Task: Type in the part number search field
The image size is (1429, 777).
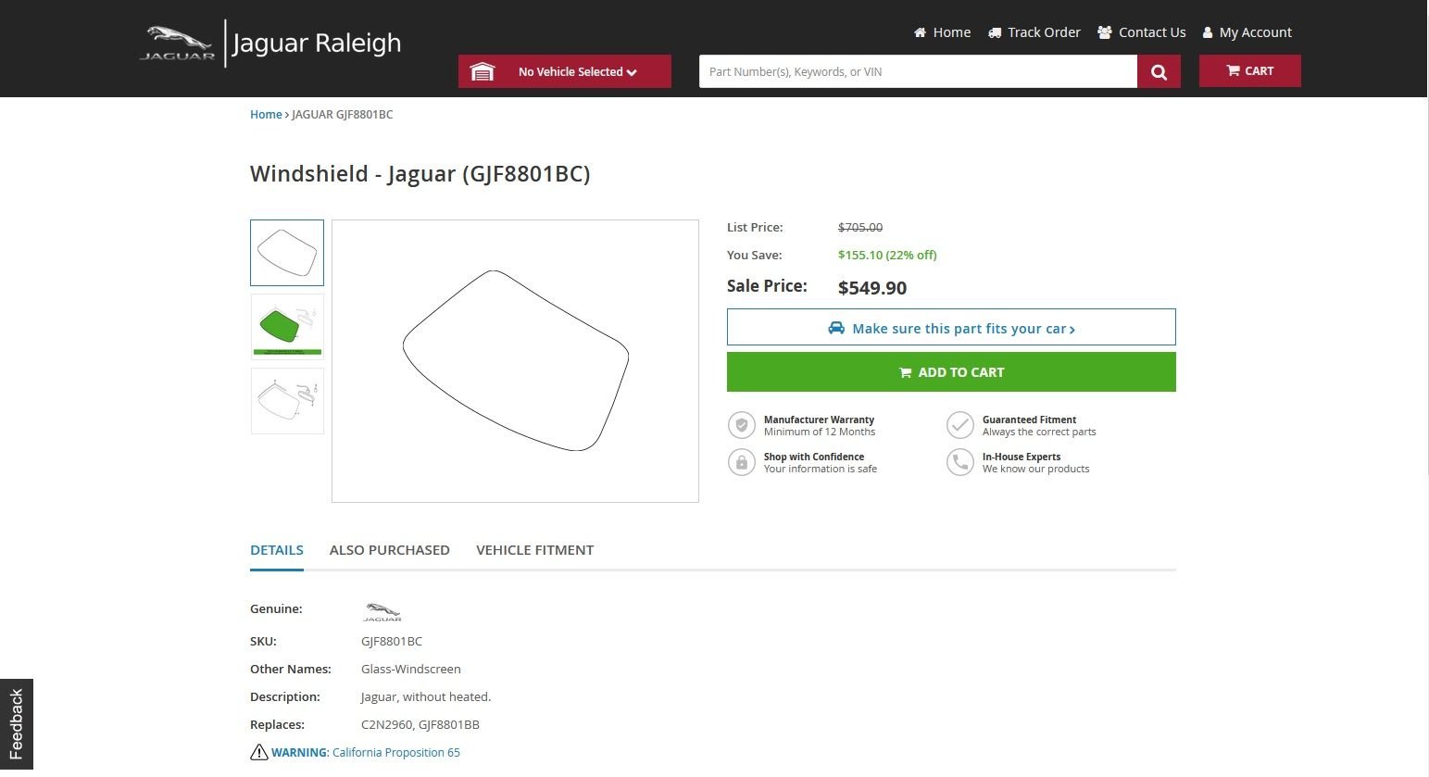Action: [917, 71]
